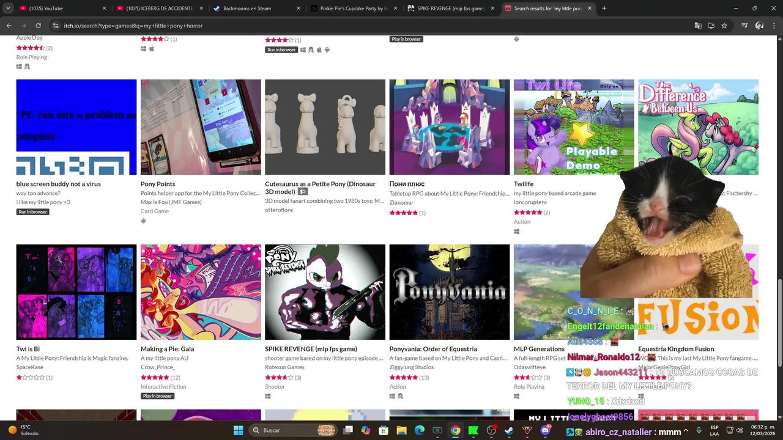Open the media controls icon in Chrome toolbar
This screenshot has width=783, height=440.
tap(744, 26)
